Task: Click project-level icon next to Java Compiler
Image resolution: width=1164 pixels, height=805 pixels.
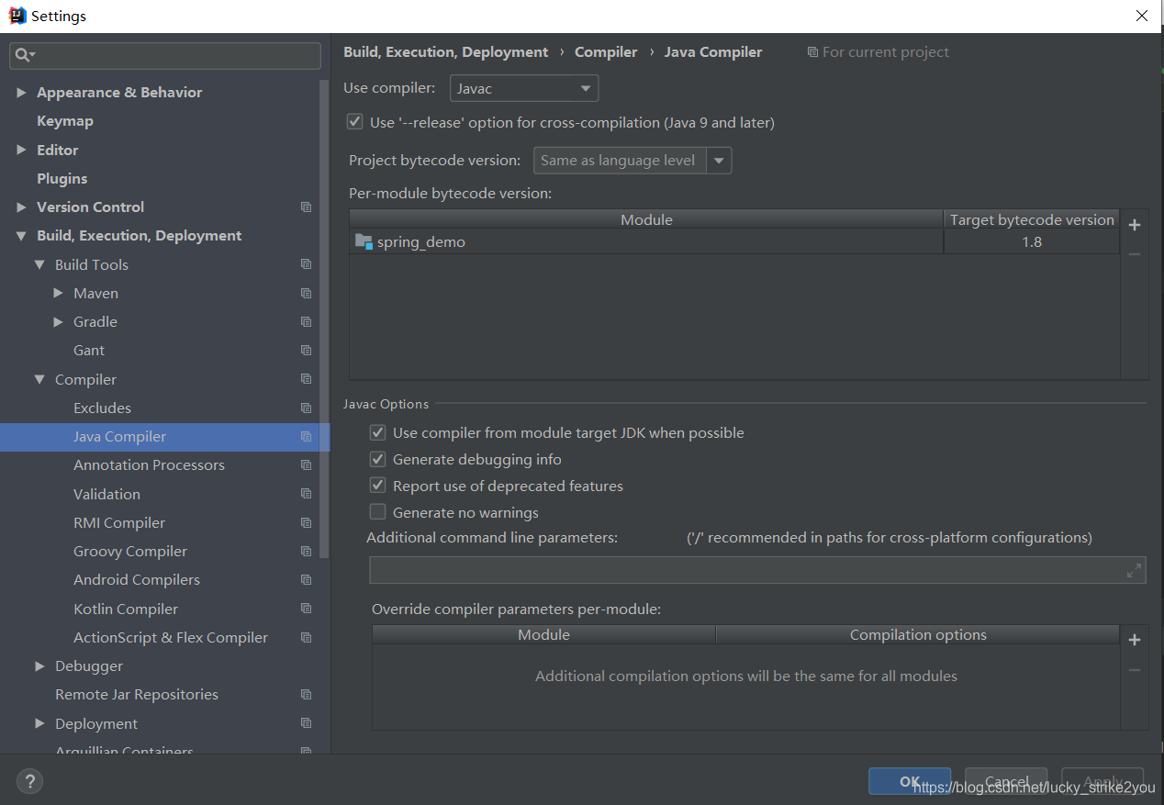Action: click(307, 437)
